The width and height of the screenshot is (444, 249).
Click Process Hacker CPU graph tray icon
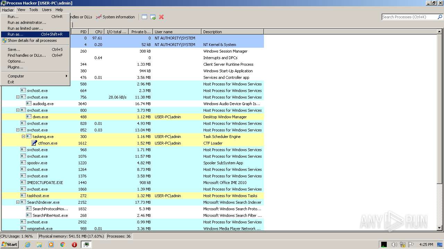click(x=384, y=245)
